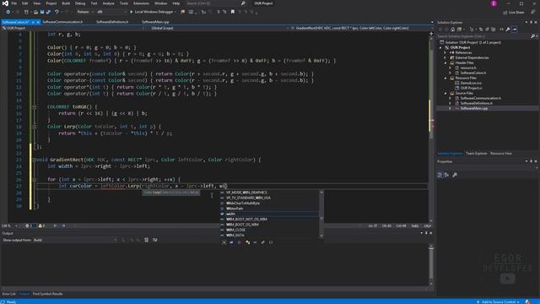Image resolution: width=540 pixels, height=304 pixels.
Task: Click the first filter icon under IntelliSense list
Action: coord(224,242)
